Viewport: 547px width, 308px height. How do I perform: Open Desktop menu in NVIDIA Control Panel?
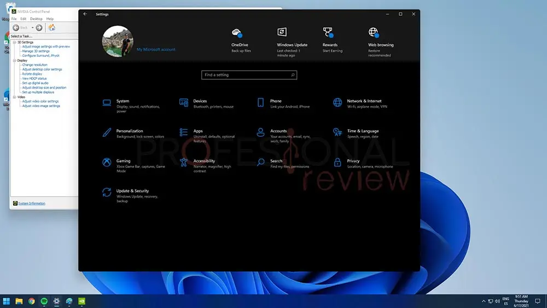pos(36,19)
